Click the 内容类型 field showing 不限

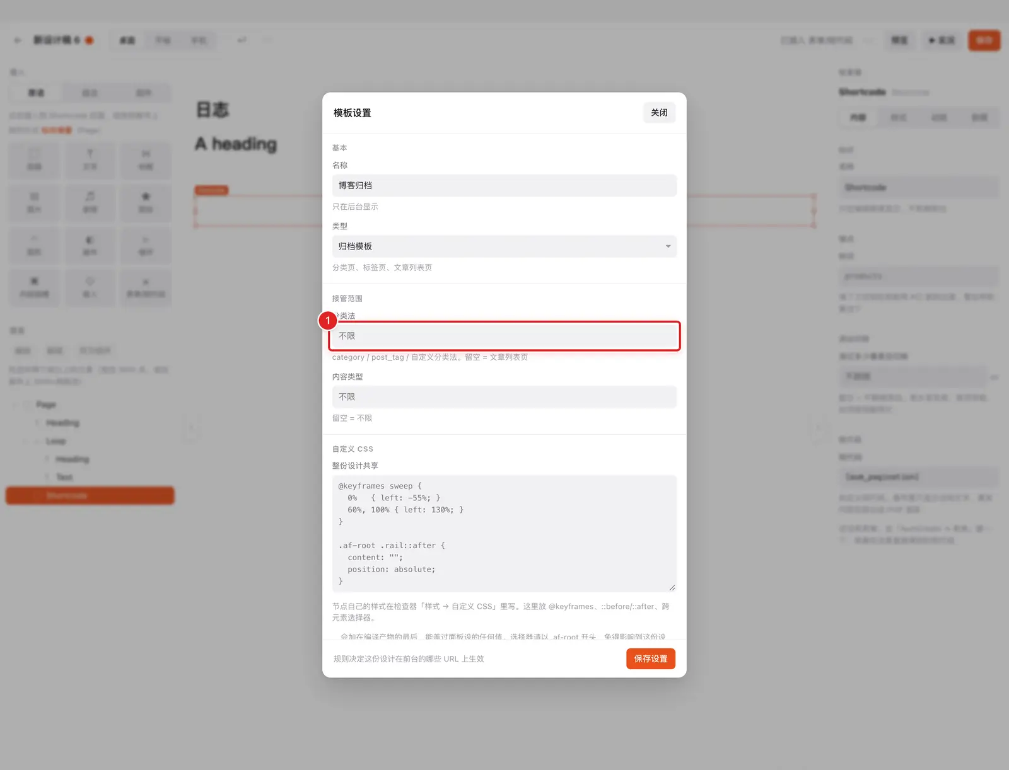[x=504, y=397]
